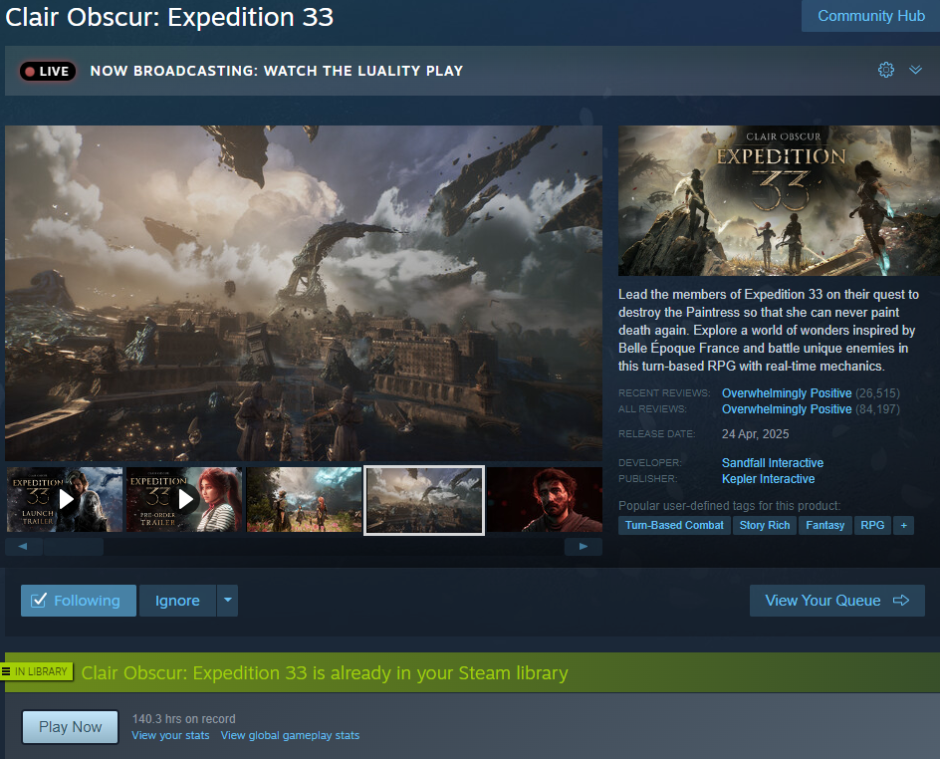Select the highlighted city landscape thumbnail
Screen dimensions: 940x759
(x=424, y=500)
